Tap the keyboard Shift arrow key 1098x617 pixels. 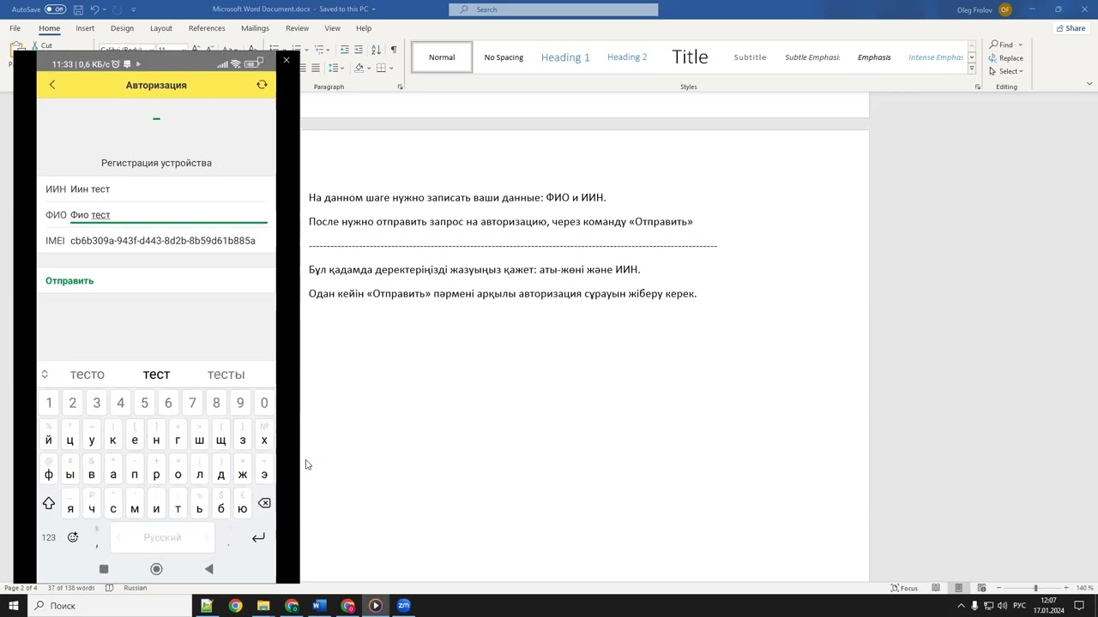pyautogui.click(x=49, y=504)
